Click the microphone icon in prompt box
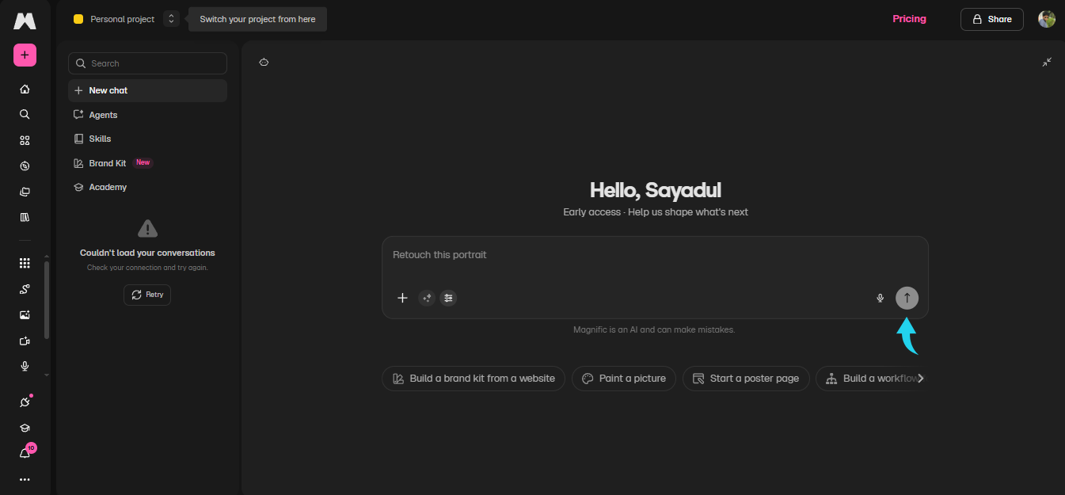The height and width of the screenshot is (495, 1065). pyautogui.click(x=880, y=298)
